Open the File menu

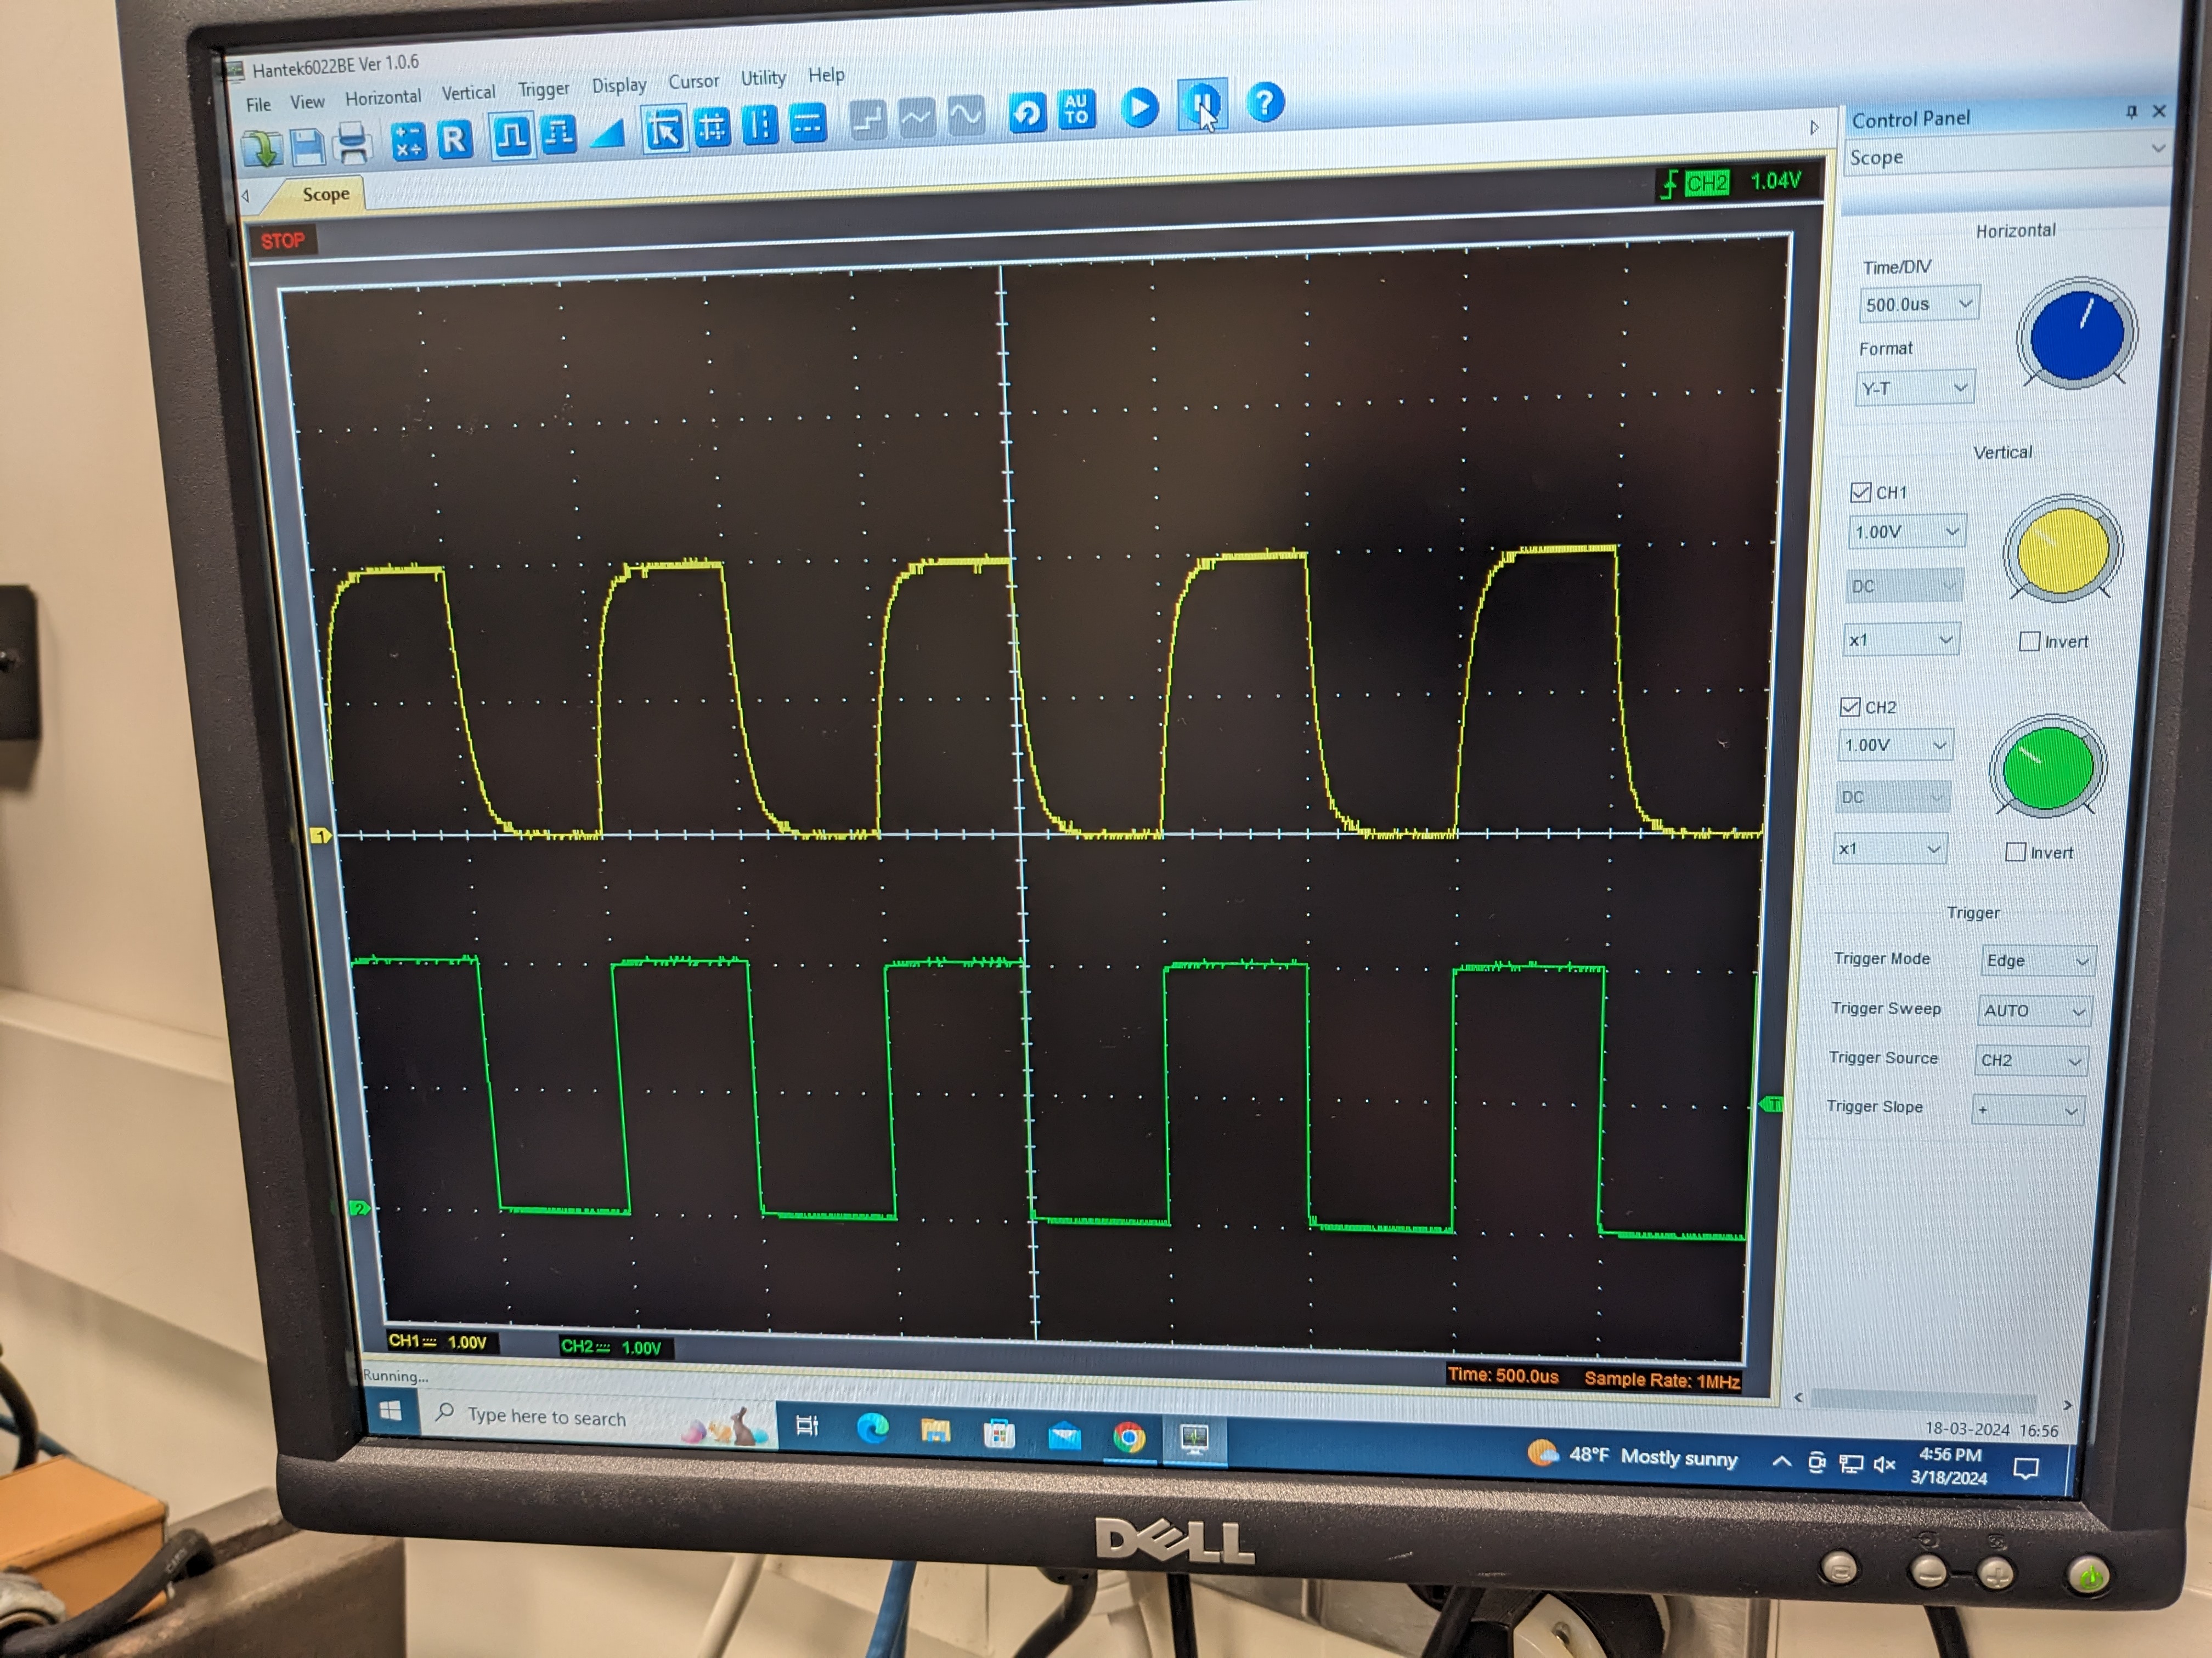point(258,104)
